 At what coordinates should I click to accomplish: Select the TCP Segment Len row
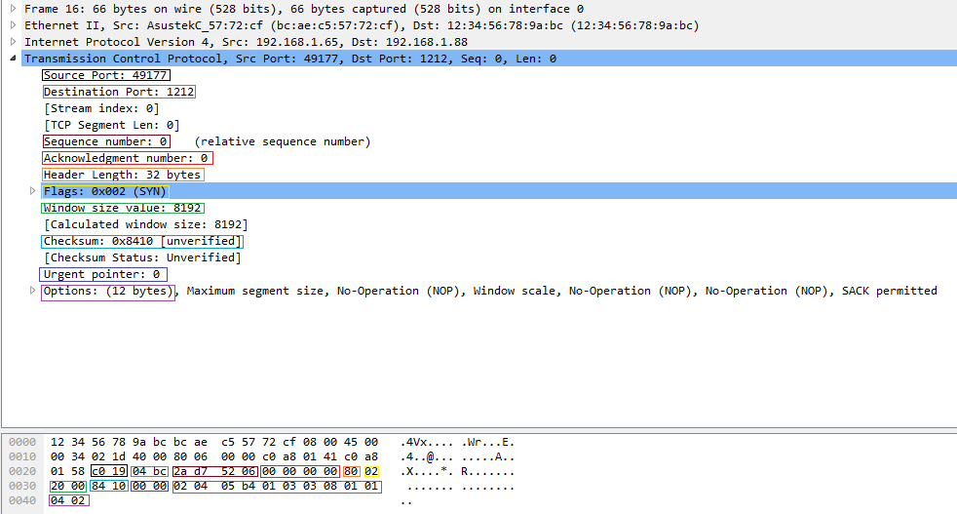tap(111, 125)
